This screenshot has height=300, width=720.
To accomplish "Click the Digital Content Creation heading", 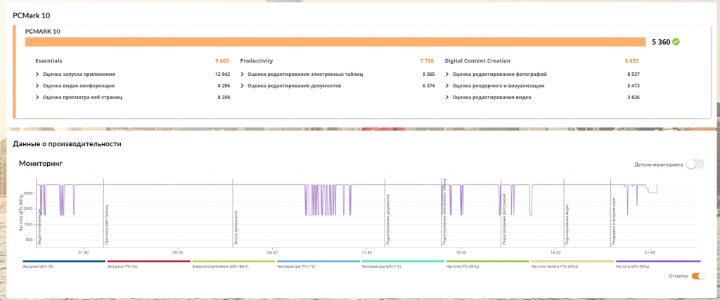I will (477, 60).
